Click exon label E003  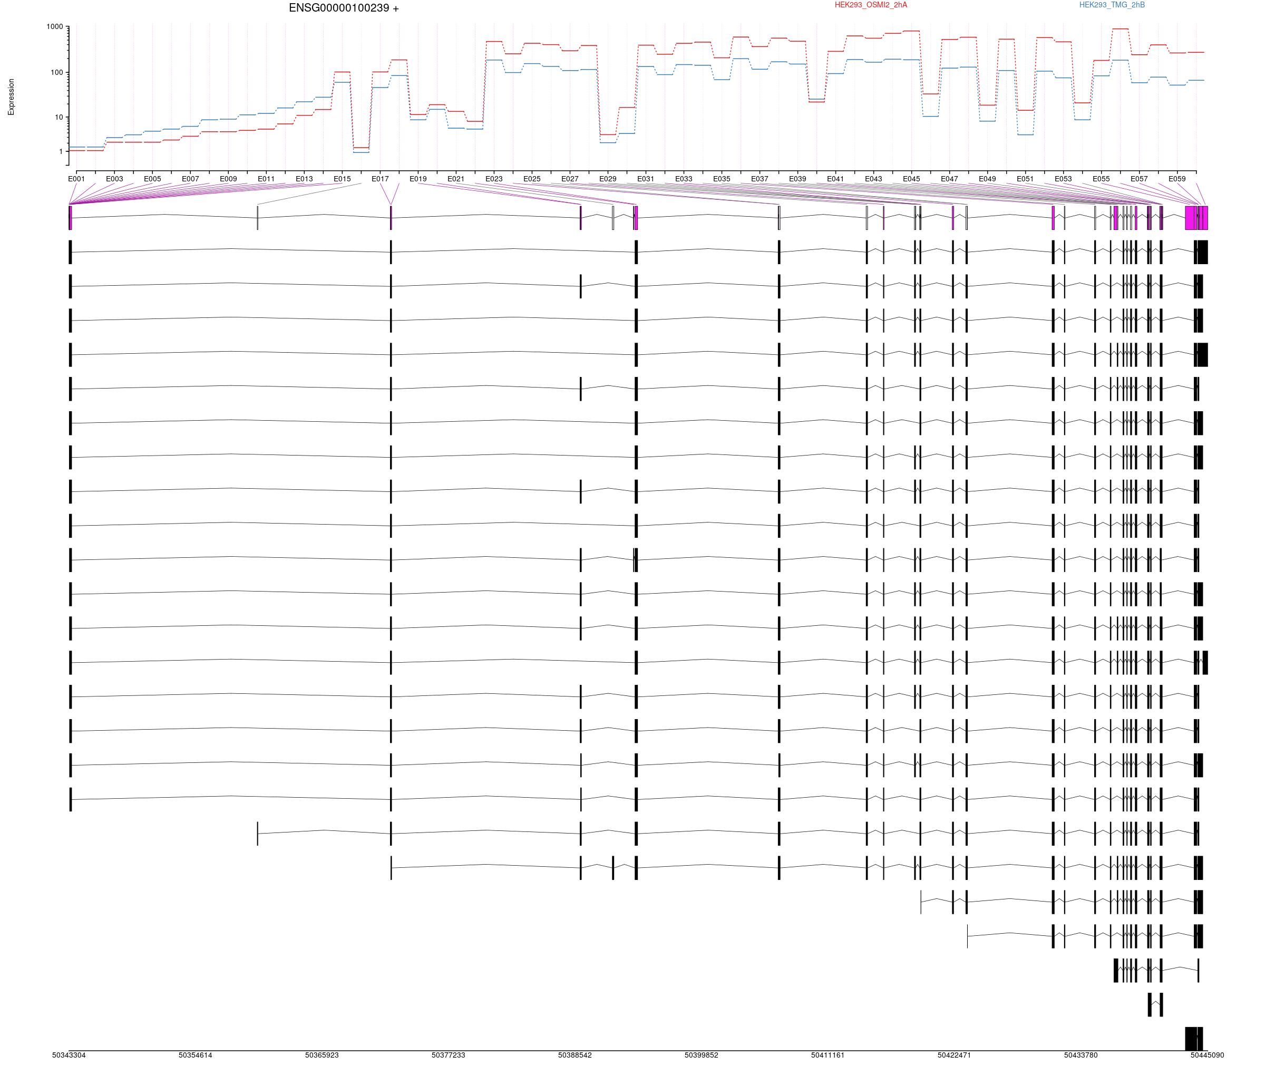pos(115,179)
